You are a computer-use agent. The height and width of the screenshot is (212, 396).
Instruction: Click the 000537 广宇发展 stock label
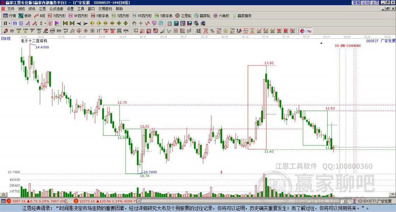(381, 41)
